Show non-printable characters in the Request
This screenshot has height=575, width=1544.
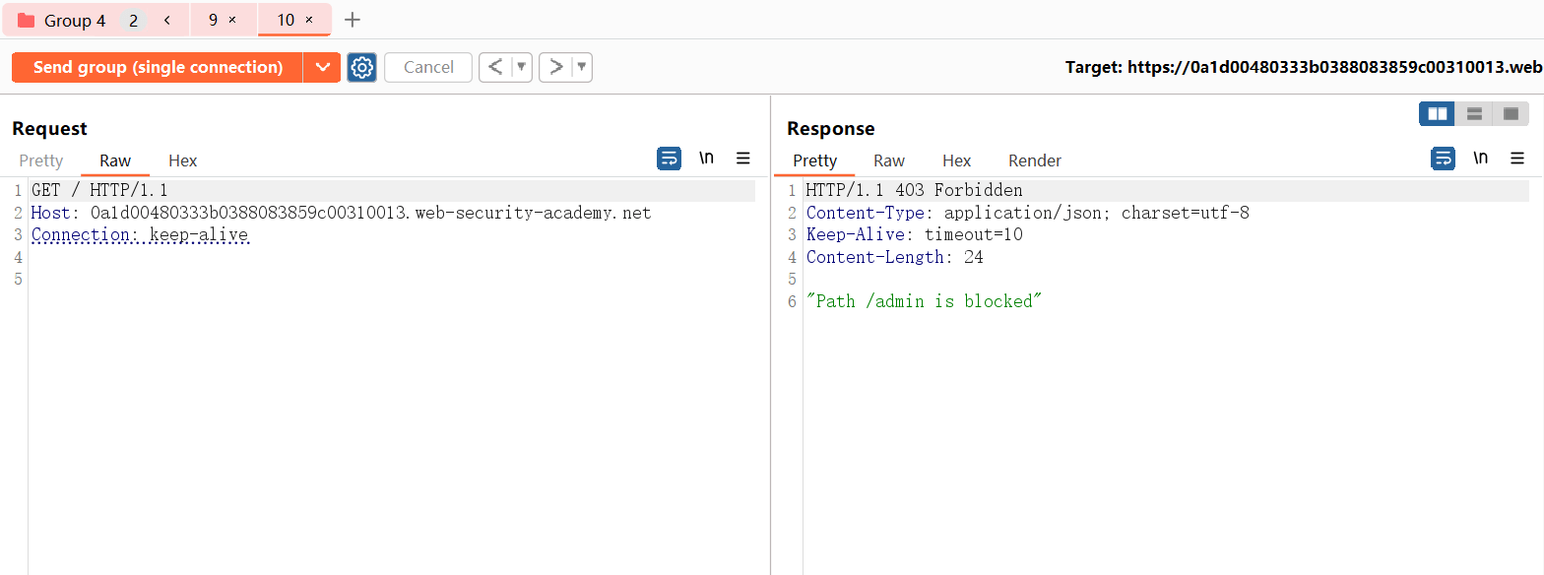tap(706, 159)
